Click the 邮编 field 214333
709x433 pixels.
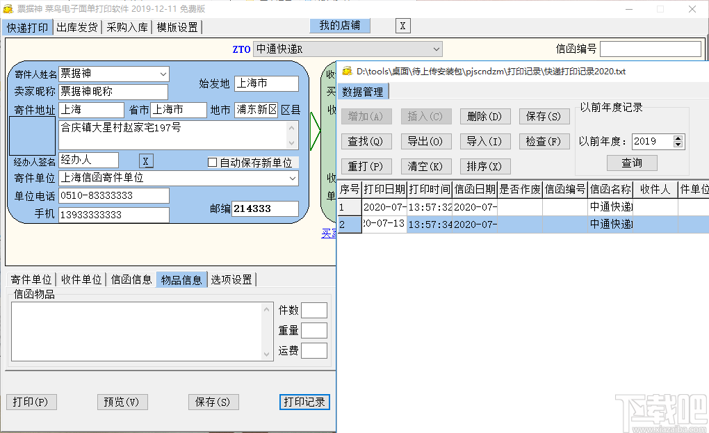(265, 209)
